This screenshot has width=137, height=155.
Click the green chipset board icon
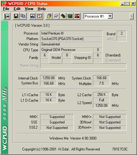(70, 16)
